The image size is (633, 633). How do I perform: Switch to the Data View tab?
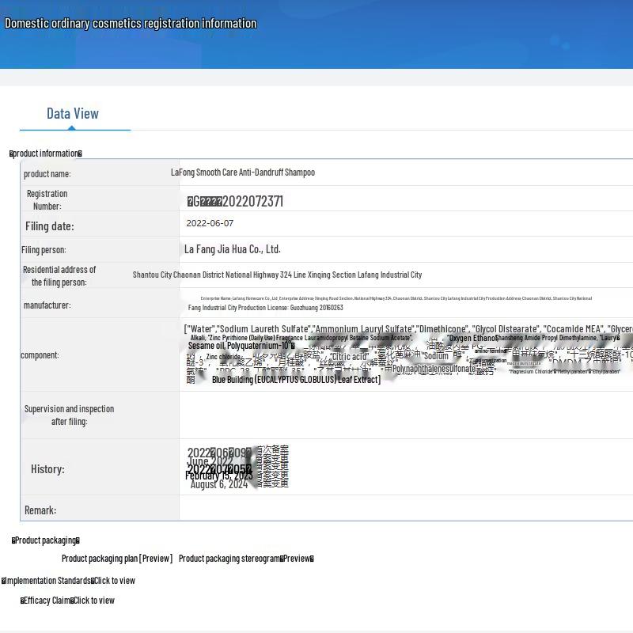pyautogui.click(x=73, y=113)
